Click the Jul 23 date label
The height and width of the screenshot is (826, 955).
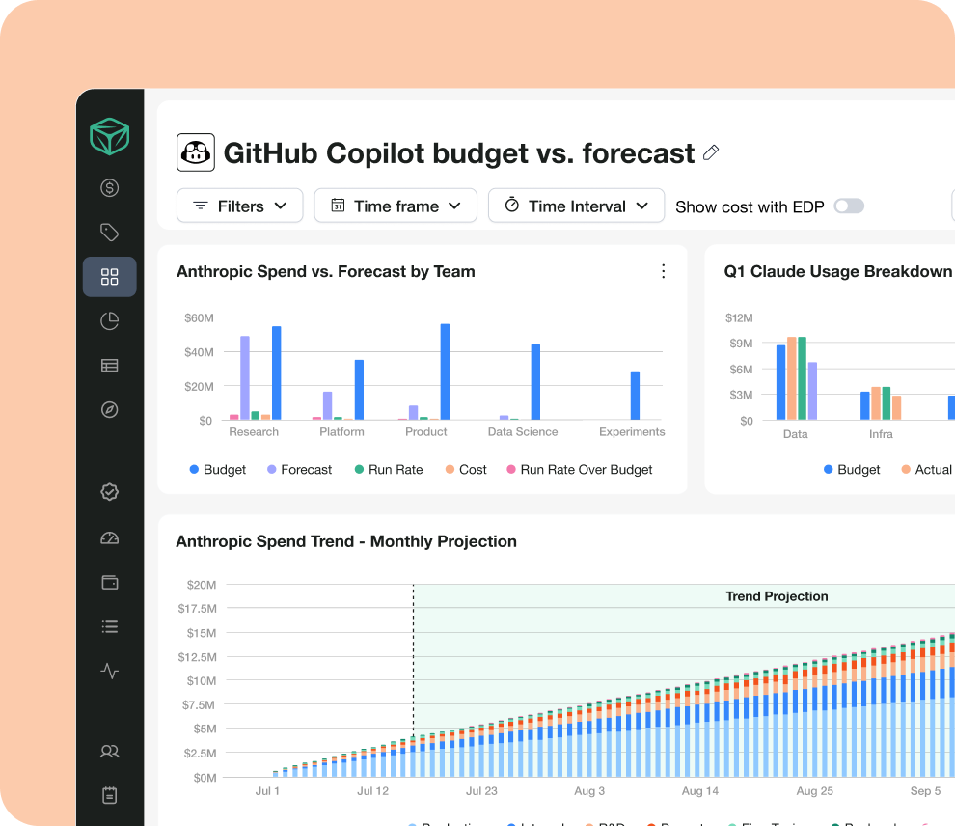(481, 791)
